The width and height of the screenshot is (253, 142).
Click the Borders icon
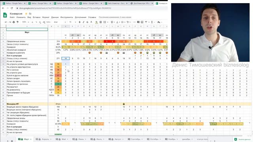100,22
